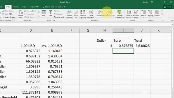174x98 pixels.
Task: Select column J header
Action: (142, 30)
